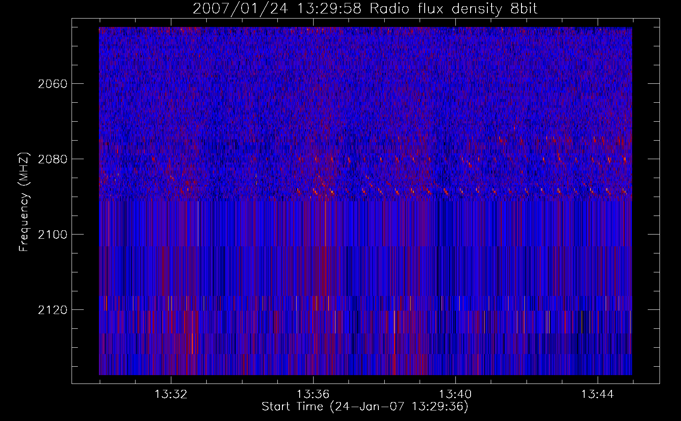
Task: Click the 2100 frequency axis label
Action: [x=53, y=234]
